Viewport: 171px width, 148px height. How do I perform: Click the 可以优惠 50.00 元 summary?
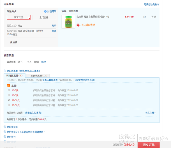click(38, 119)
